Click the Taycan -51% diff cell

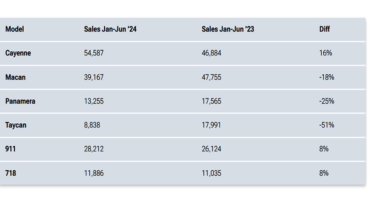[x=327, y=125]
